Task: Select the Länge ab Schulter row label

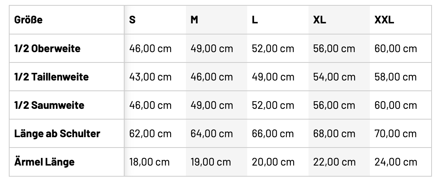Action: pos(57,134)
